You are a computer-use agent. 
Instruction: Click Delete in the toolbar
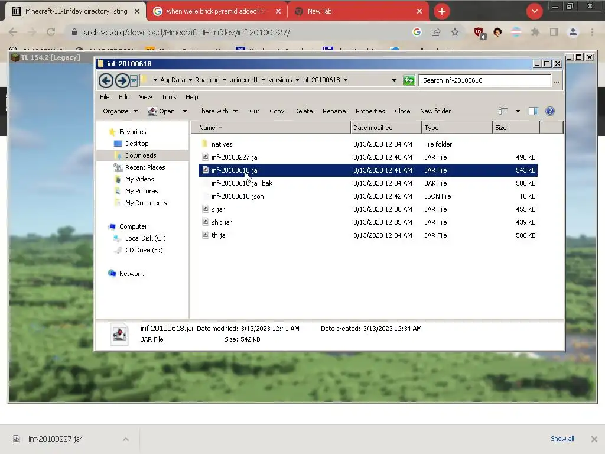click(x=303, y=111)
